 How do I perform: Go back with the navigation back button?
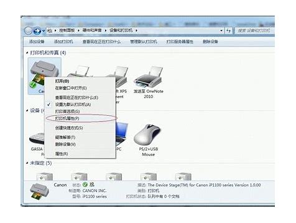(28, 31)
